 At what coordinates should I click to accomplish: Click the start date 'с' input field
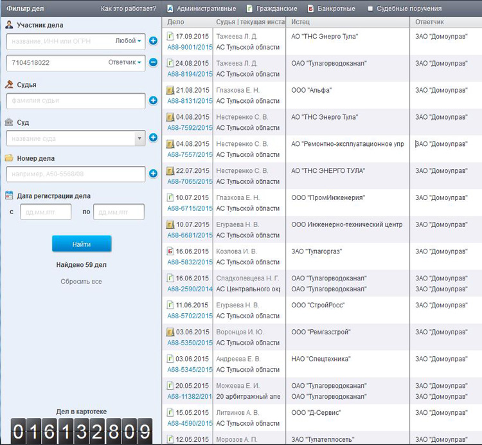click(x=46, y=212)
